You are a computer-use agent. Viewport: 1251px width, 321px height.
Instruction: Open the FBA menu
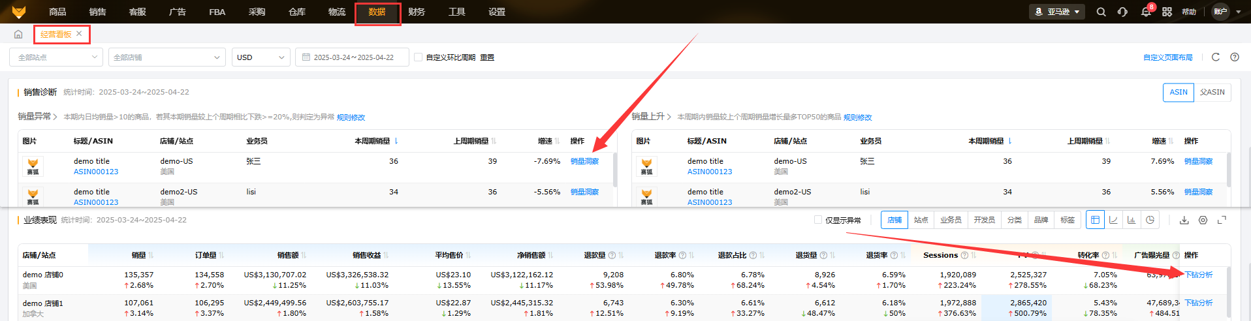point(217,12)
